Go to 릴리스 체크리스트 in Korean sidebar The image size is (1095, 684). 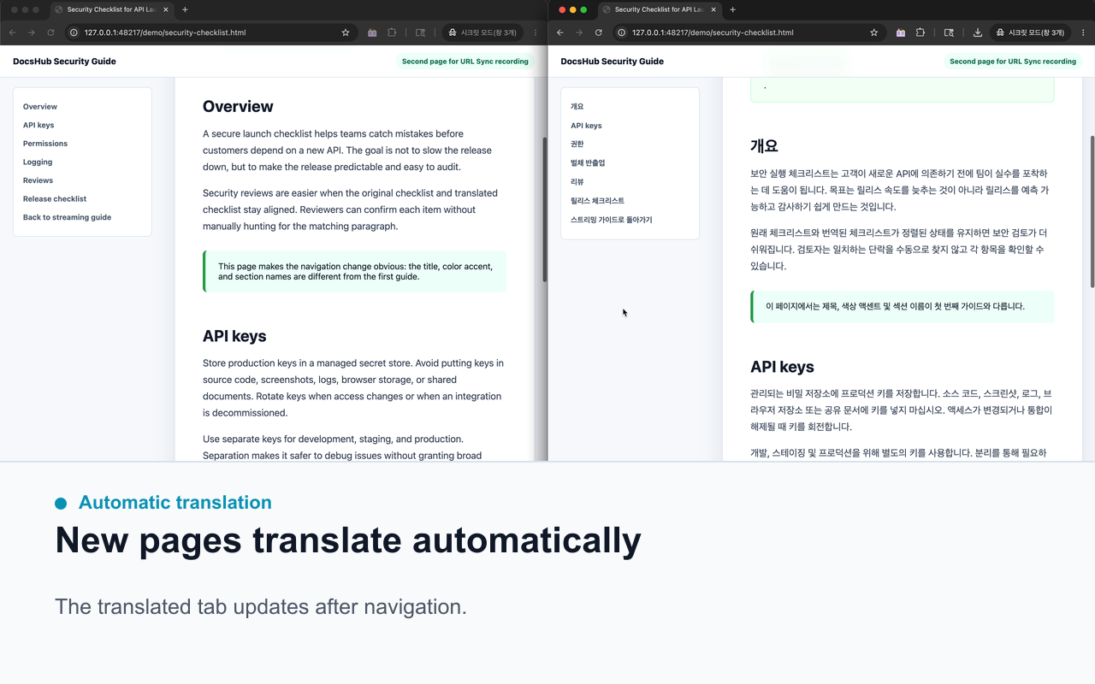coord(597,200)
